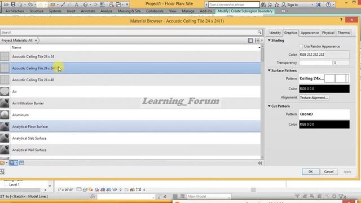Screen dimensions: 361x203
Task: Click the Undo arrow in Quick Access
Action: pyautogui.click(x=30, y=5)
